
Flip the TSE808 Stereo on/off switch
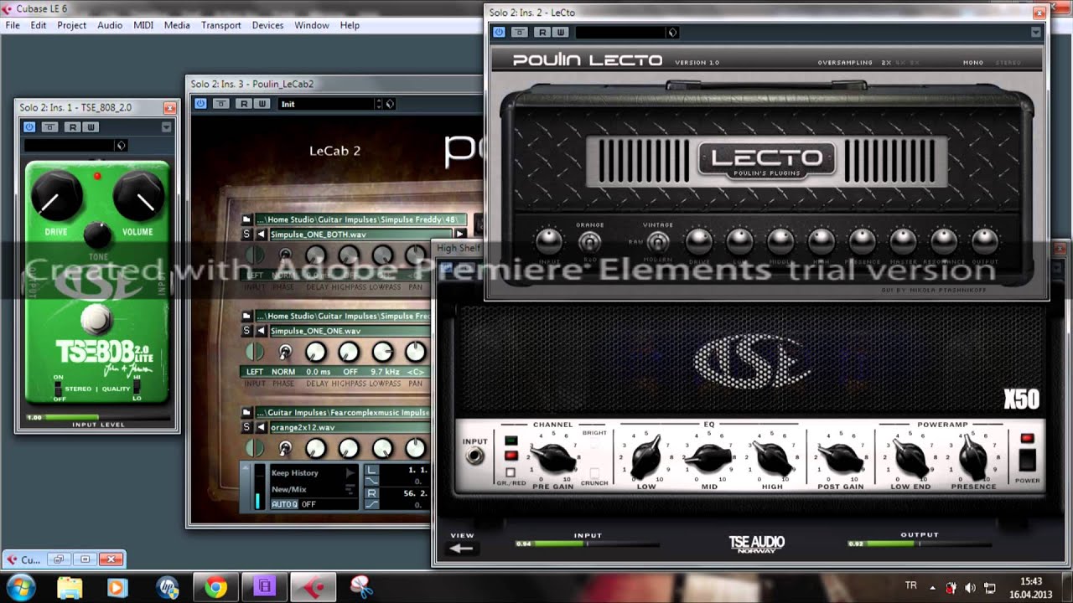click(58, 389)
